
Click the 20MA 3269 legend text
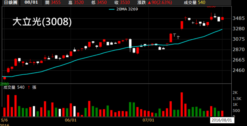pyautogui.click(x=127, y=9)
